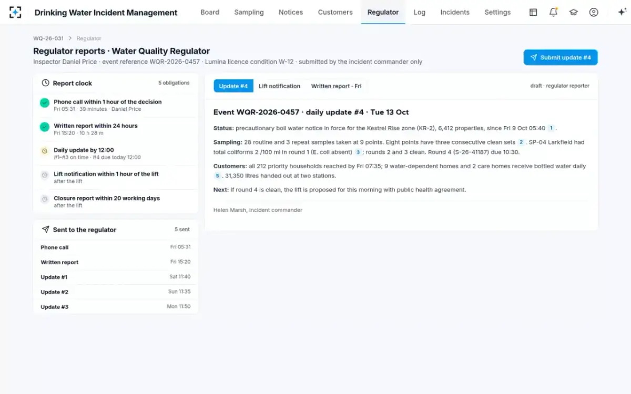Viewport: 631px width, 394px height.
Task: Click the clock icon beside Closure report obligation
Action: (45, 199)
